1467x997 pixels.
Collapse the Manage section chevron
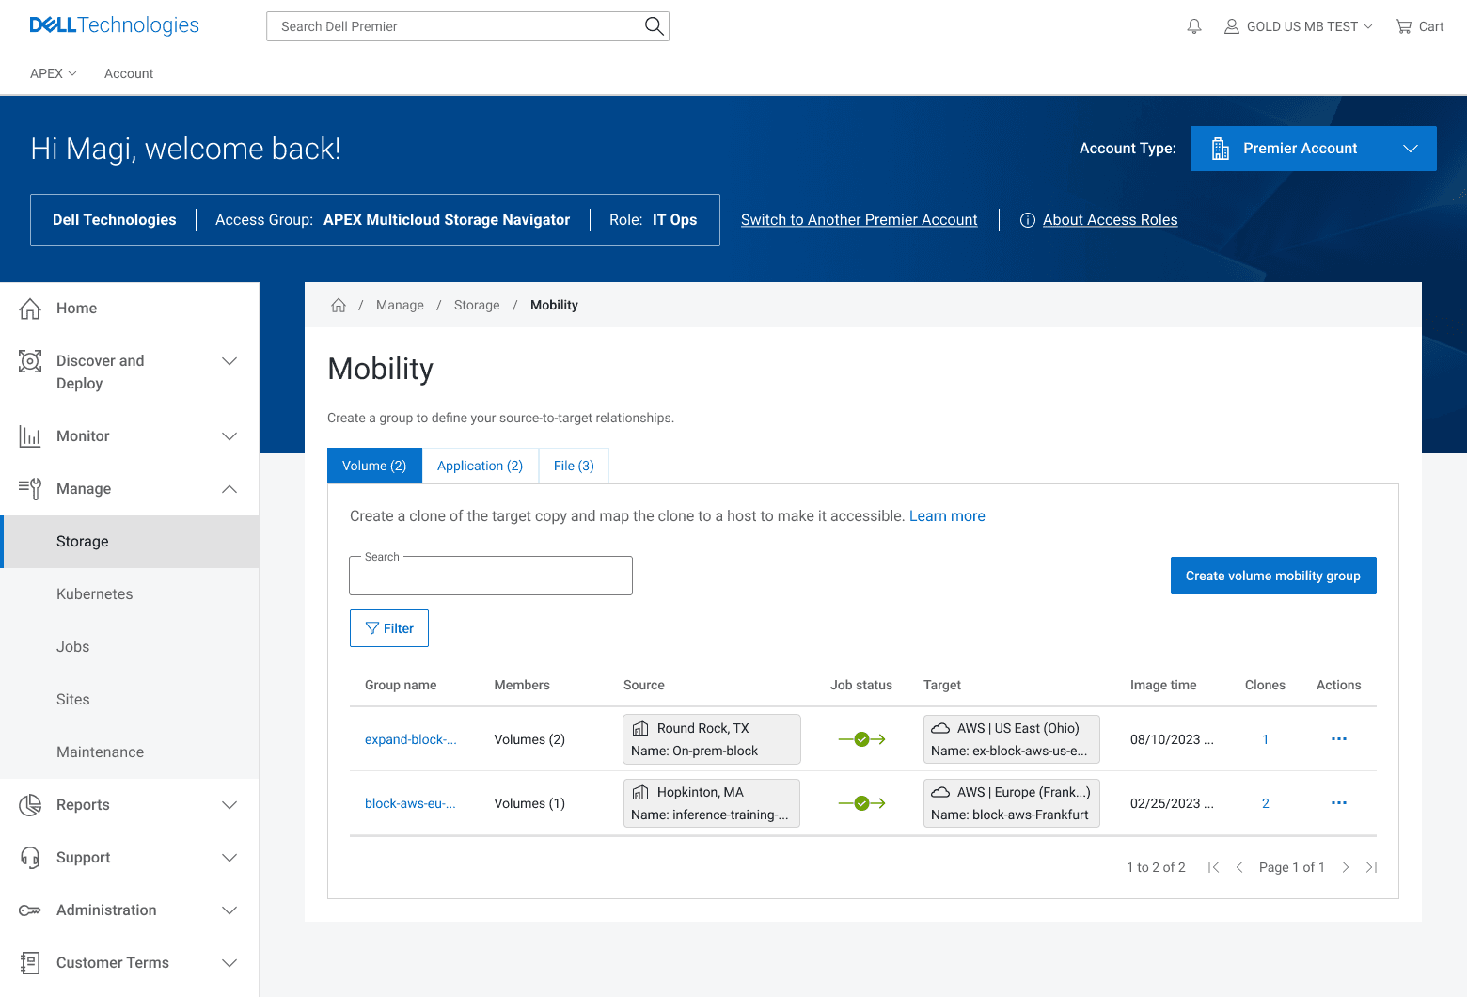pos(229,489)
